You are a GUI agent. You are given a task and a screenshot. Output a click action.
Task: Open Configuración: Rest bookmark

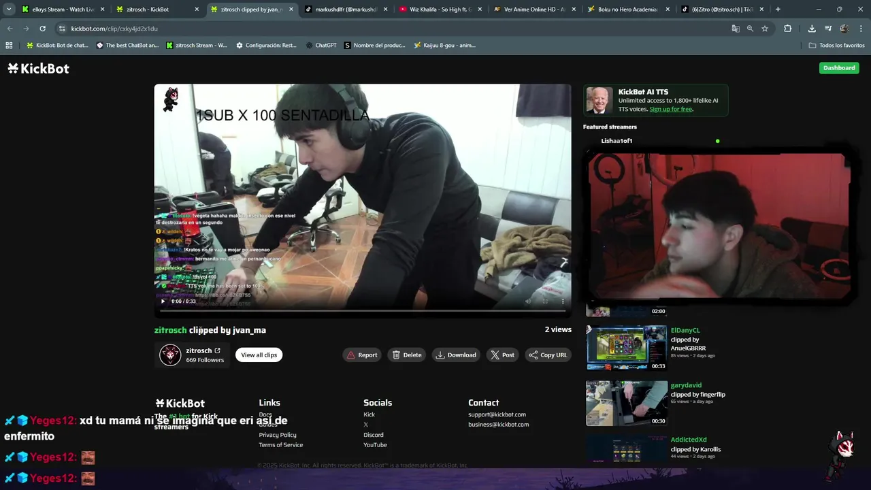tap(266, 45)
